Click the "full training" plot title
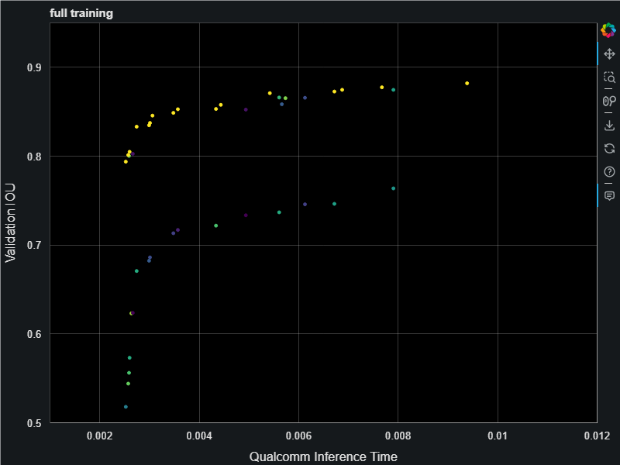 pos(81,13)
